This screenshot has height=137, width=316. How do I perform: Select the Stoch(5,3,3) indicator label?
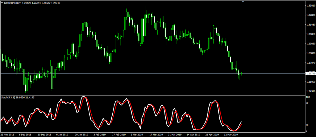7,97
